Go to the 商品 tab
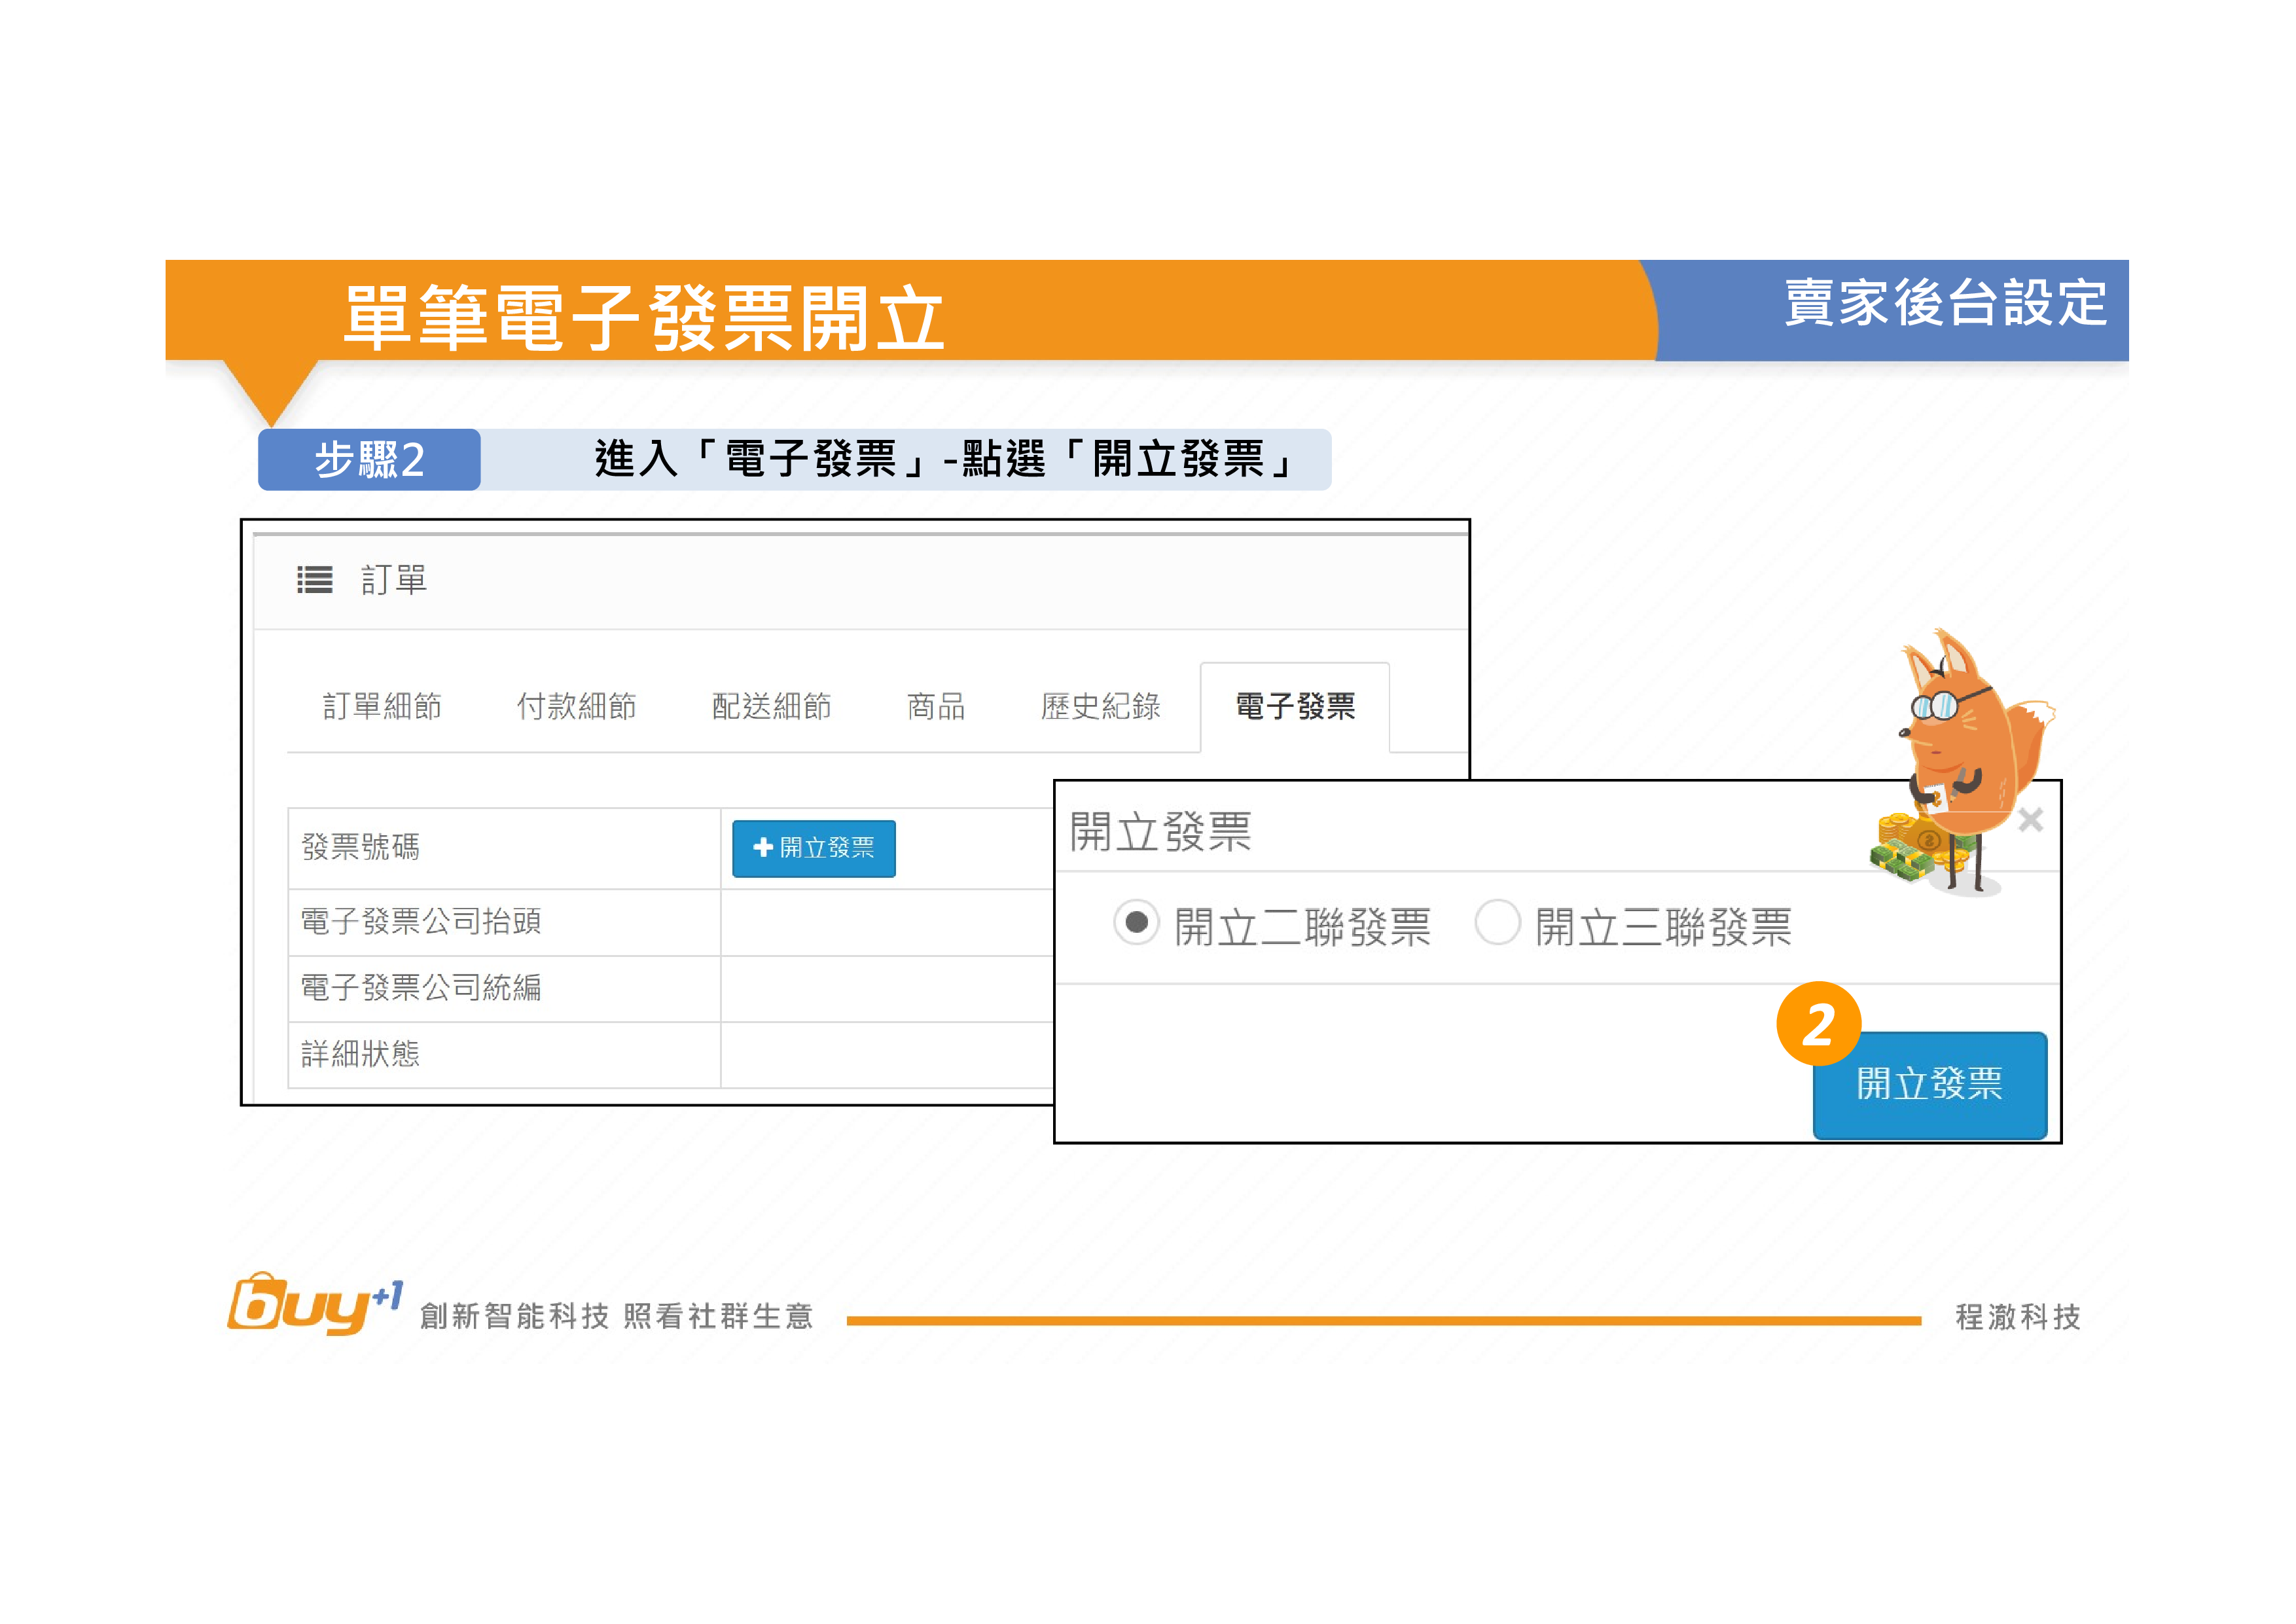Screen dimensions: 2296x1624 (x=935, y=707)
